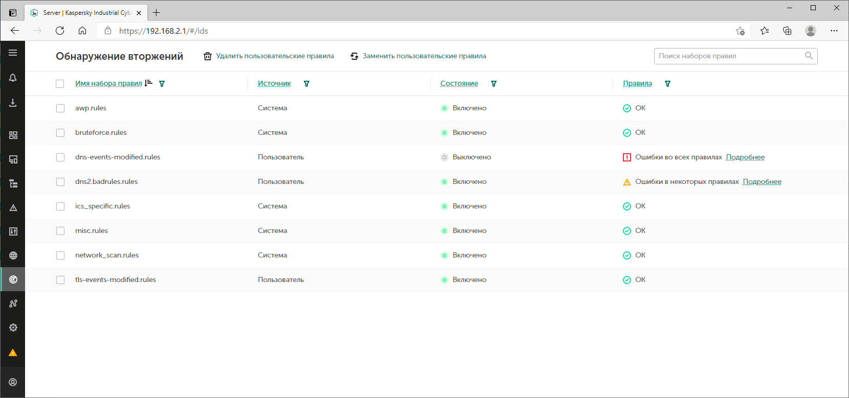Close the Kaspersky browser tab
The height and width of the screenshot is (398, 849).
click(x=139, y=13)
